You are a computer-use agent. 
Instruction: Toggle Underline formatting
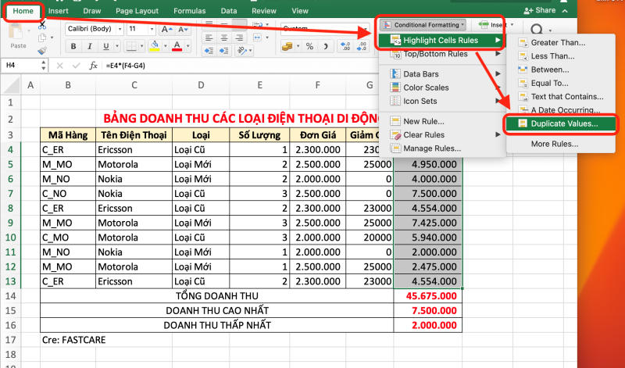[105, 46]
